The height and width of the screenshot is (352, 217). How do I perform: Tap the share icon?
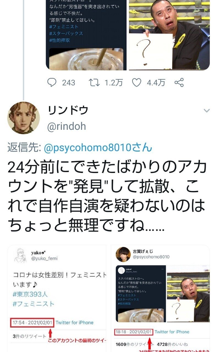pos(179,82)
